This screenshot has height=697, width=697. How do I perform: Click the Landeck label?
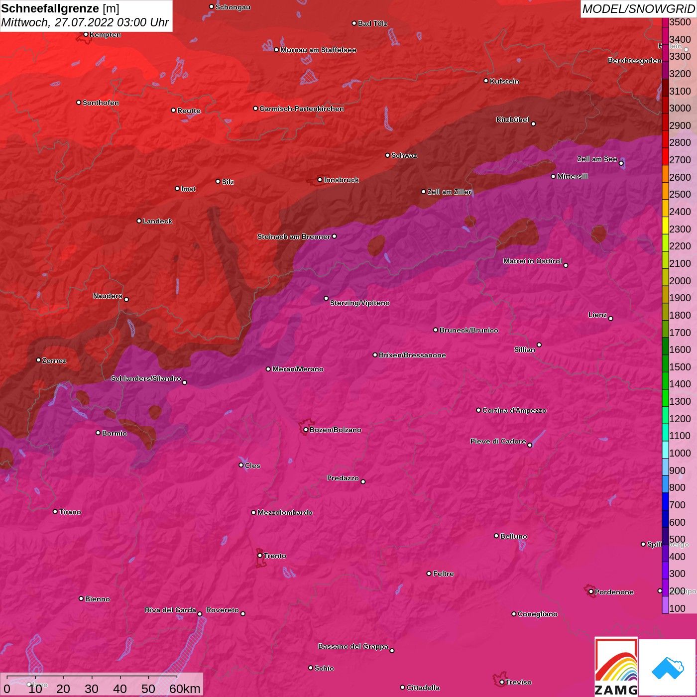(157, 221)
